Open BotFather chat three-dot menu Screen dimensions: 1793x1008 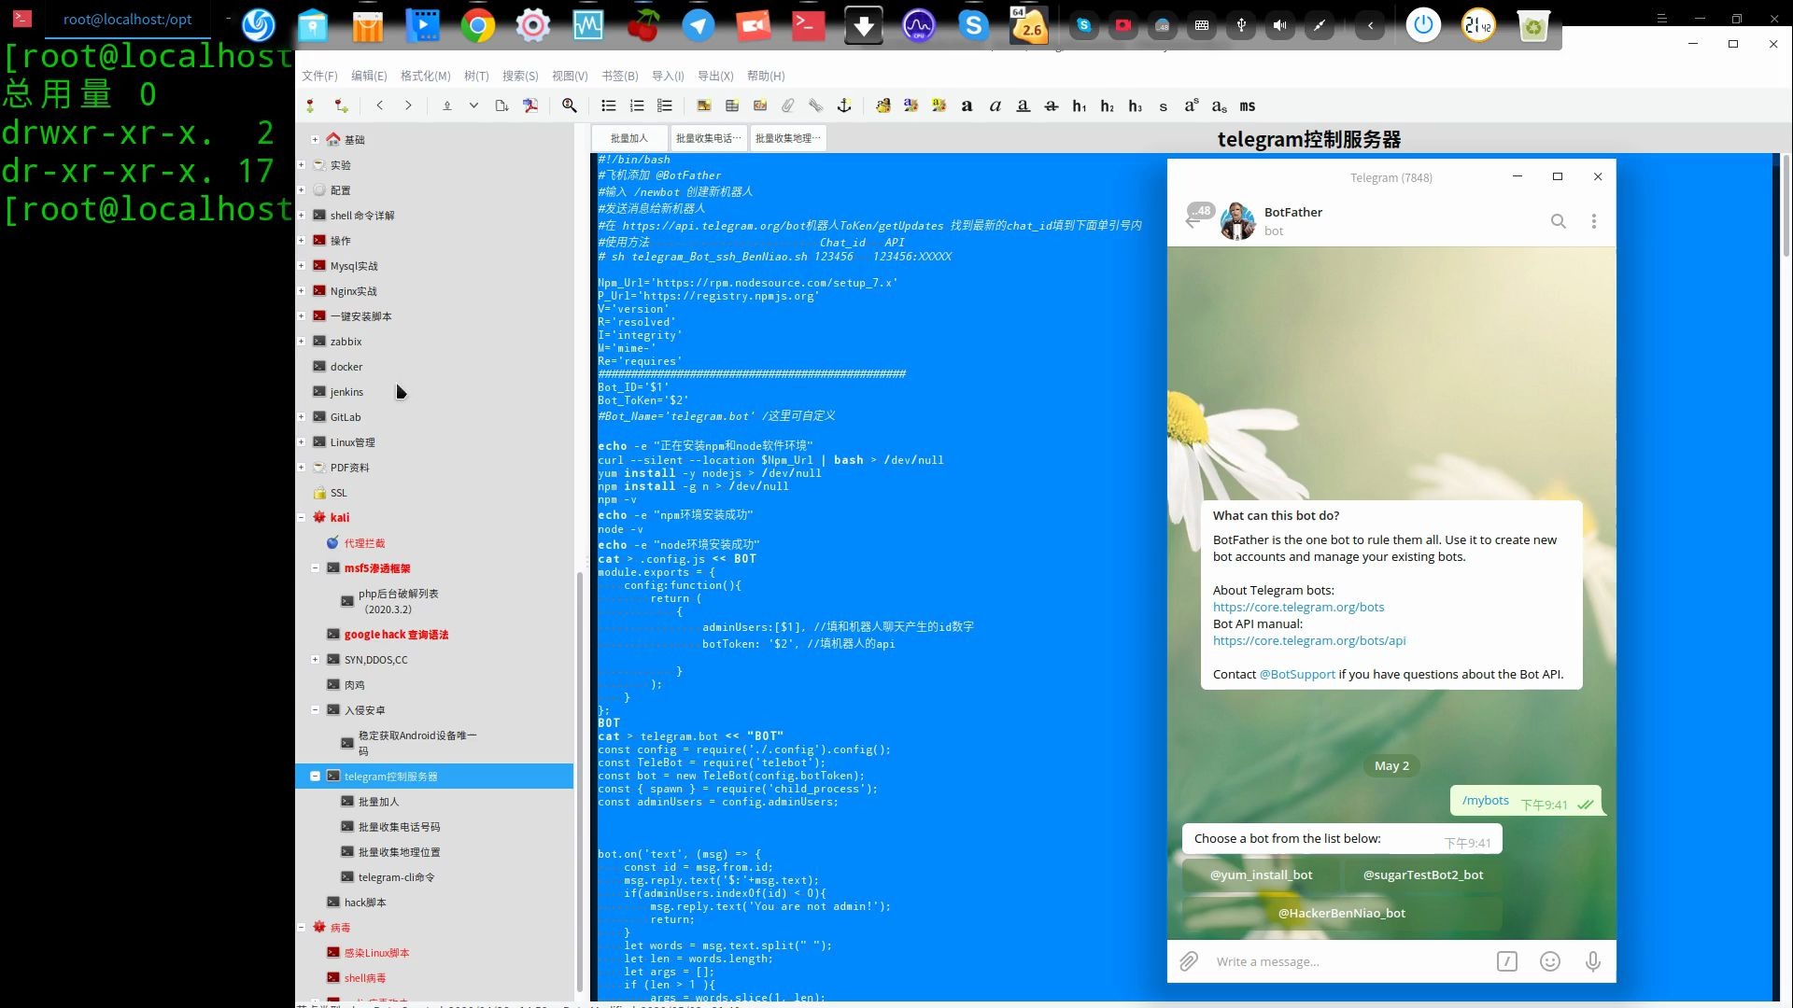pyautogui.click(x=1594, y=221)
